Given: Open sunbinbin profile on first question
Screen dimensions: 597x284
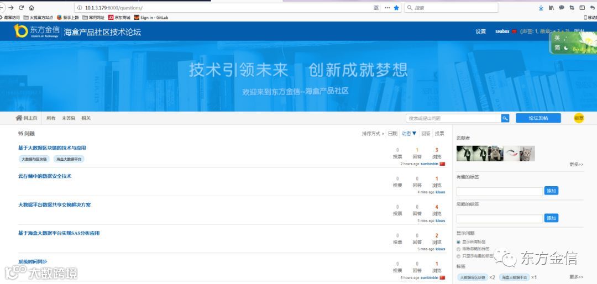Looking at the screenshot, I should (429, 164).
